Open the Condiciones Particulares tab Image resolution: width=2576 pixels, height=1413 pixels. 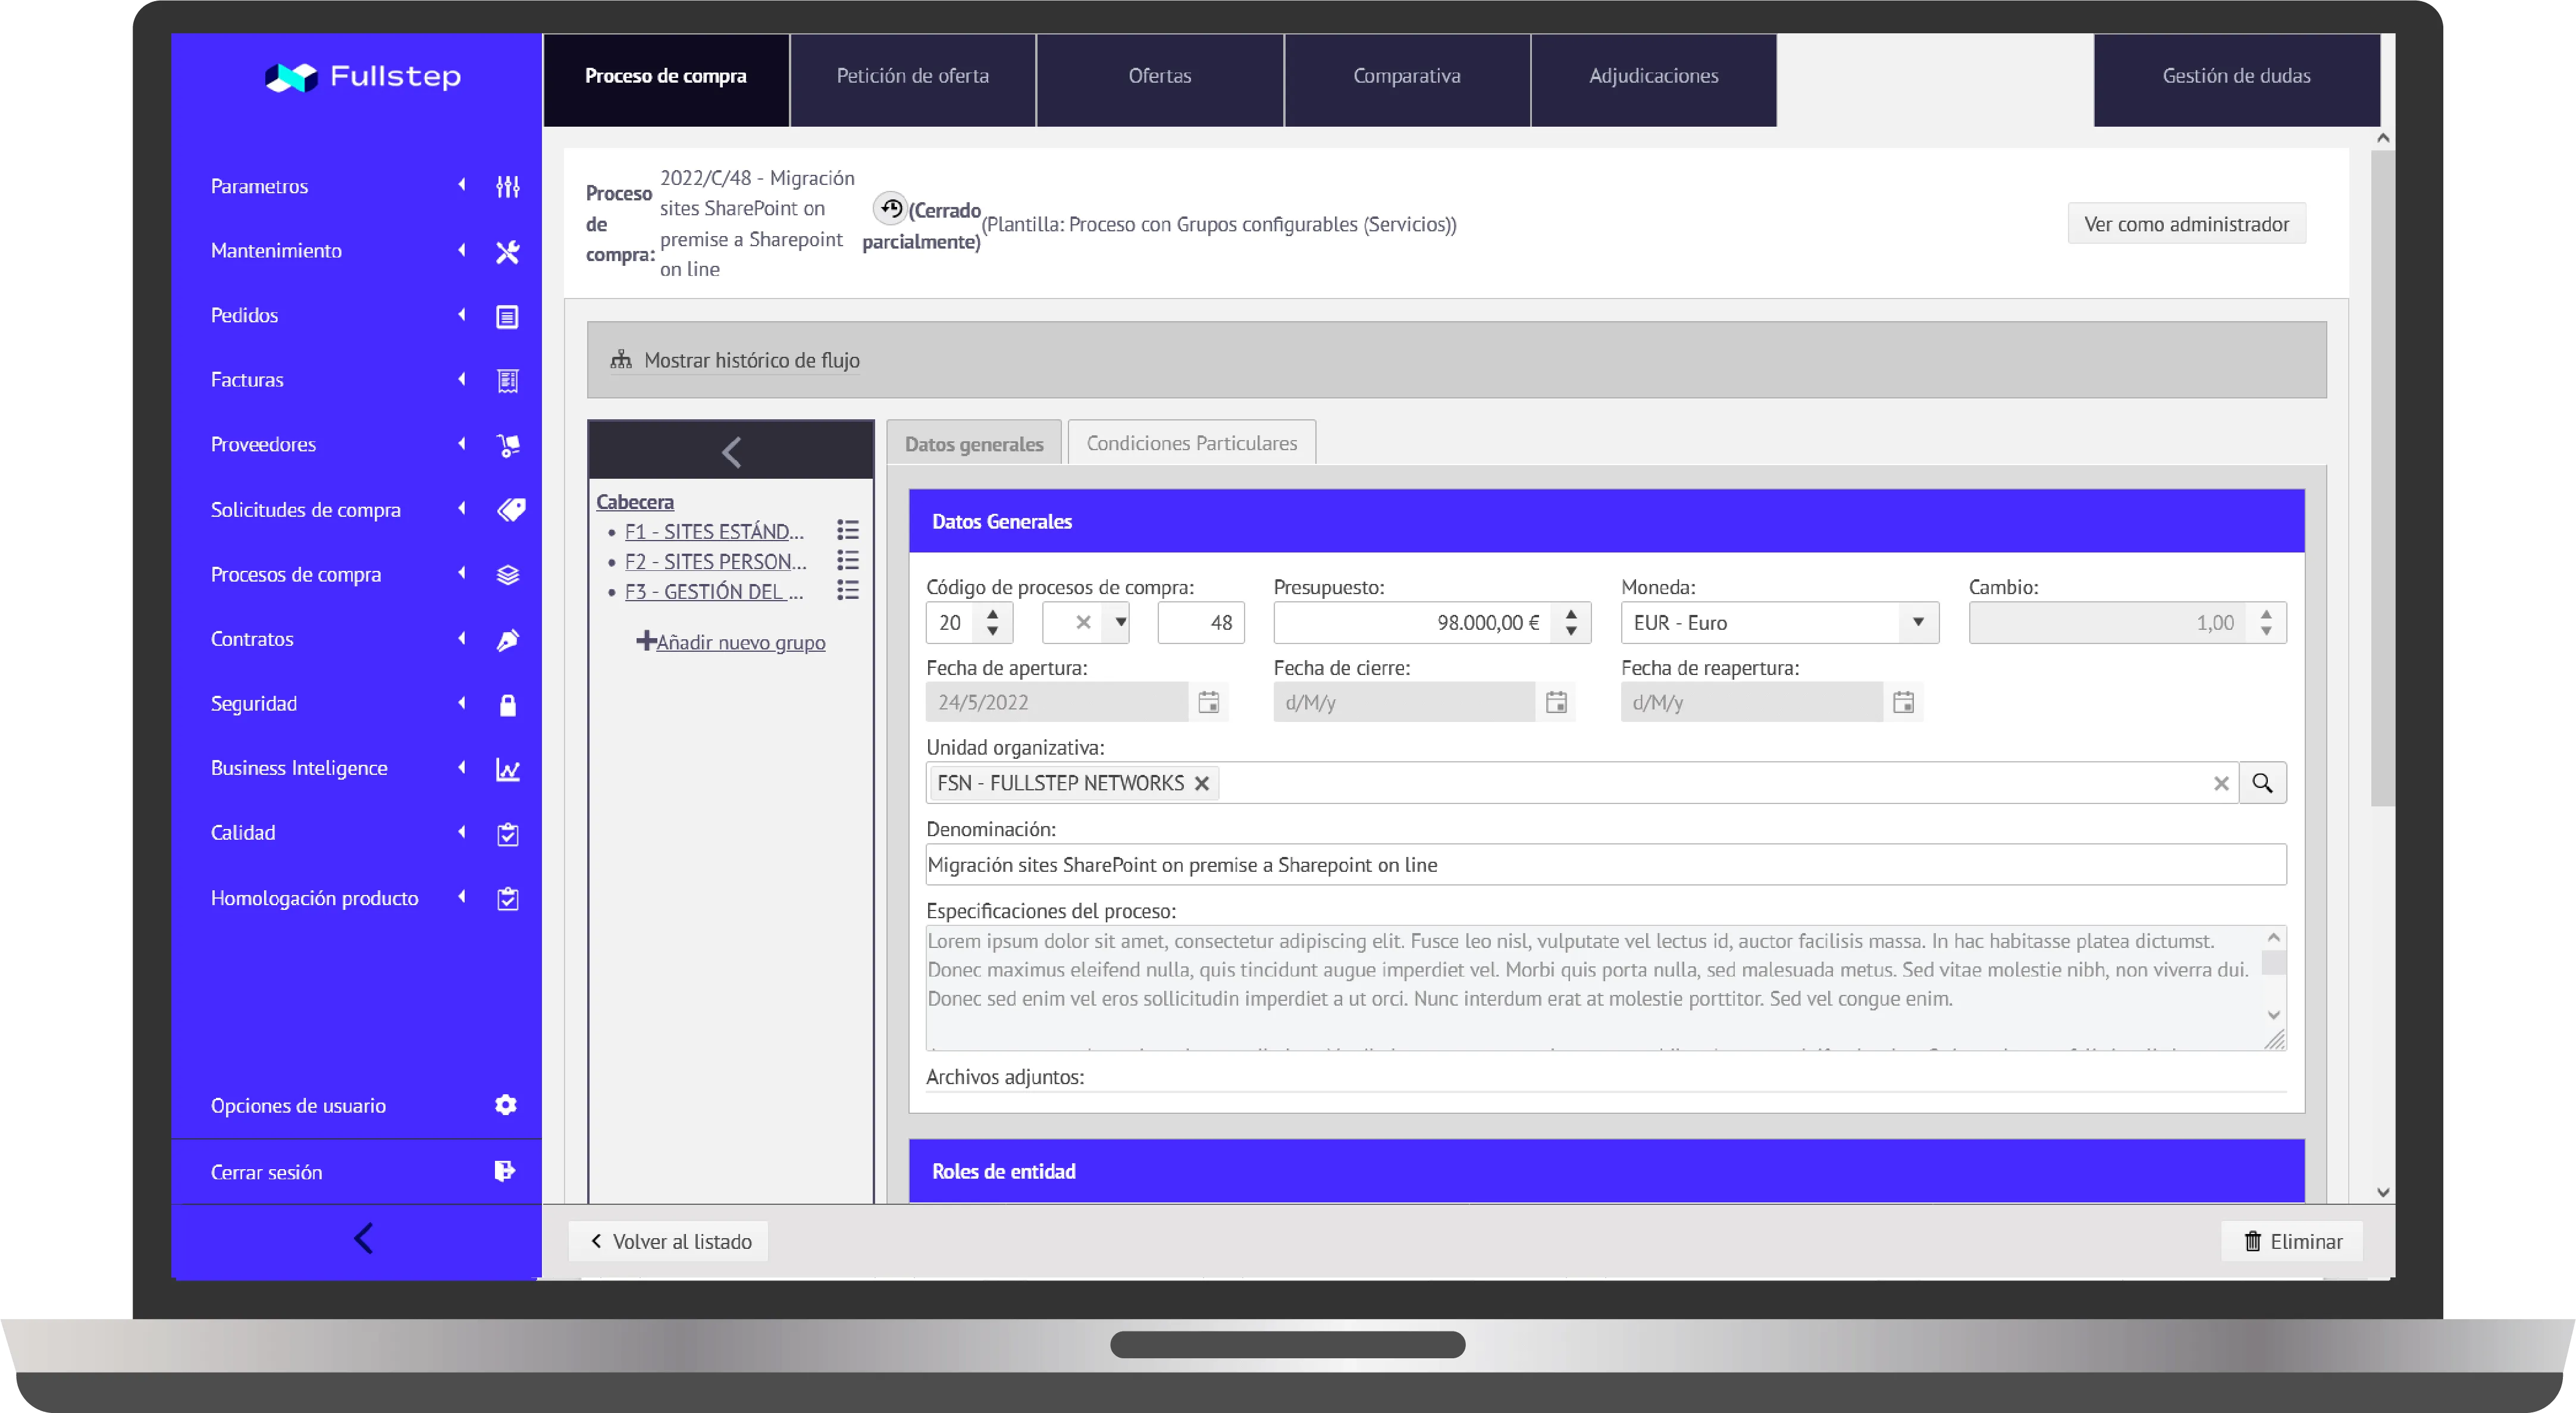click(1191, 442)
